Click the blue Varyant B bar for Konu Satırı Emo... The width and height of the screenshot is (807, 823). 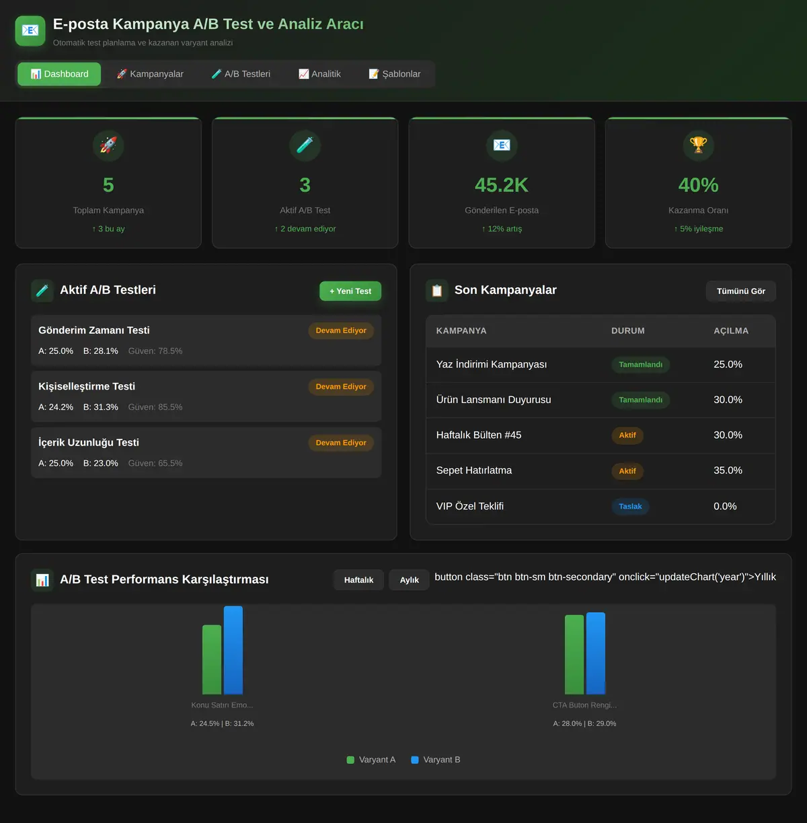coord(233,650)
